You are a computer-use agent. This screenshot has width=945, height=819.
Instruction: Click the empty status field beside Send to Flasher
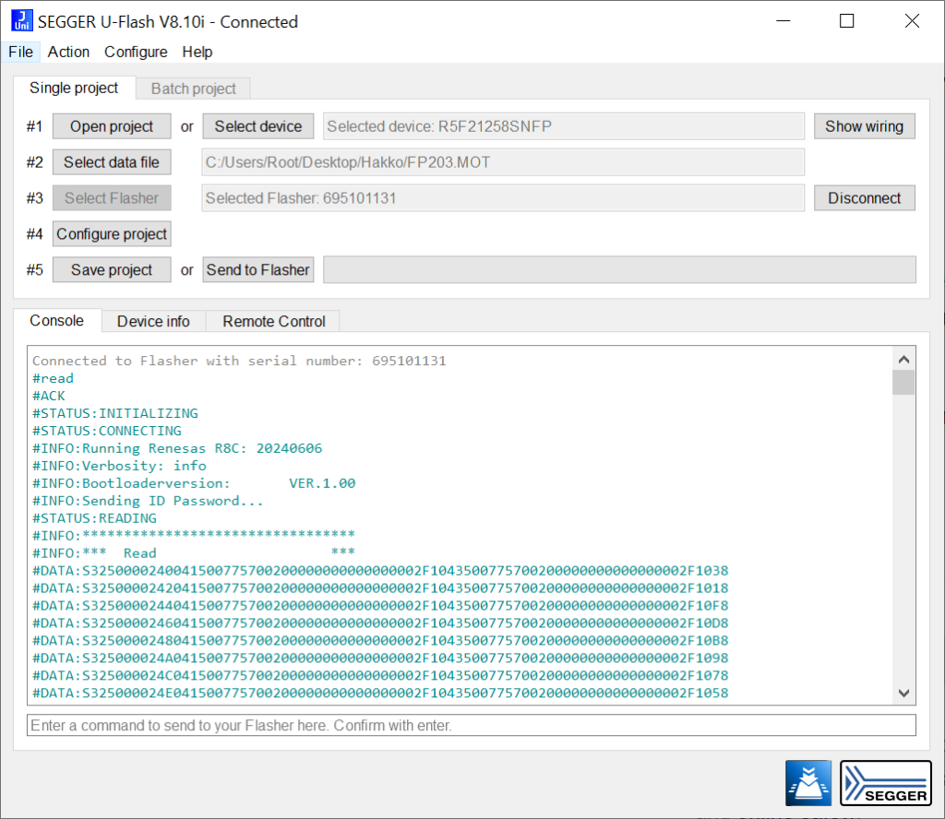pos(619,270)
